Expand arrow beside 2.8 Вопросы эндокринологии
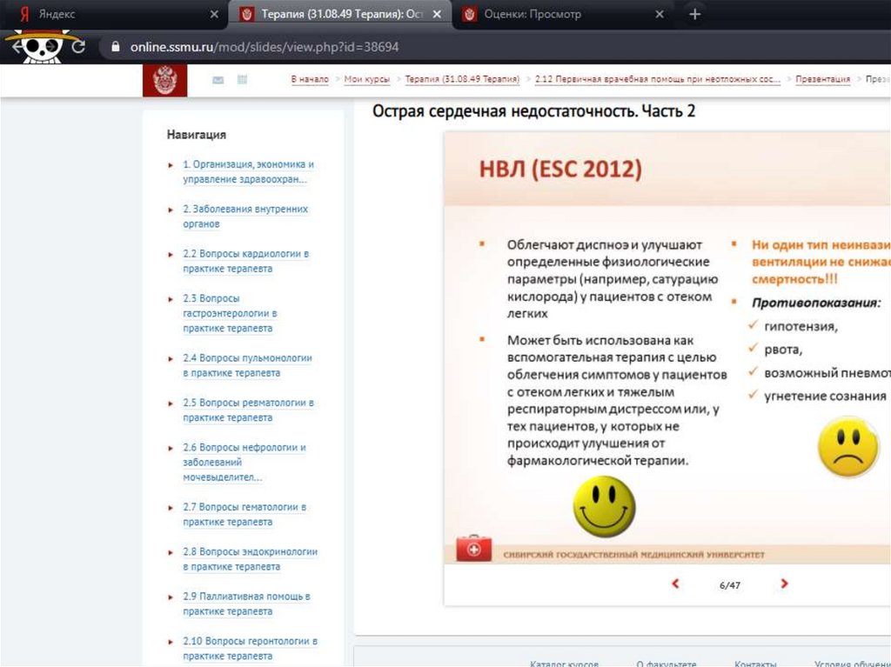This screenshot has height=667, width=891. (171, 553)
